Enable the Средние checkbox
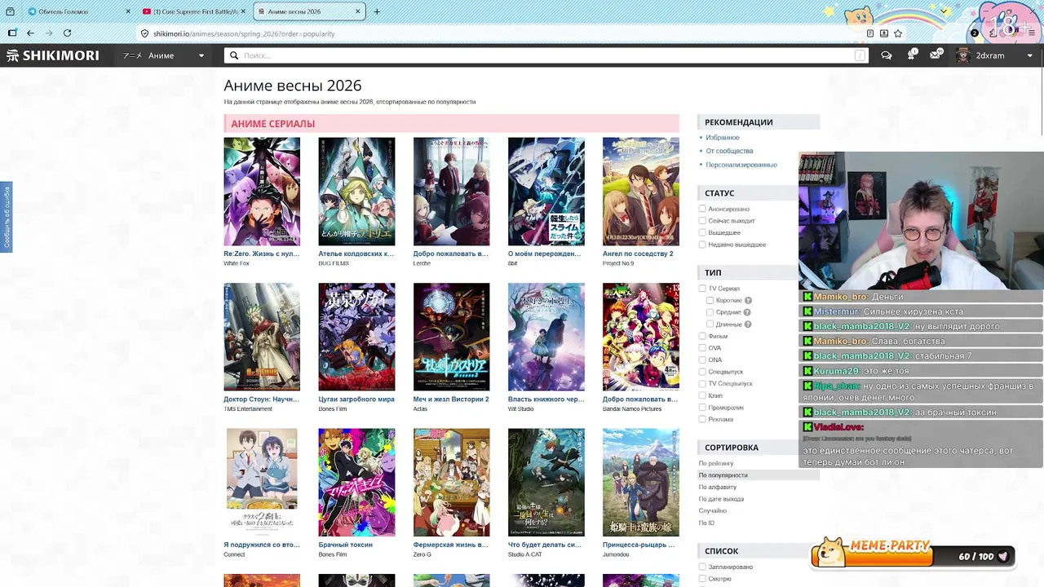The image size is (1044, 587). (710, 312)
